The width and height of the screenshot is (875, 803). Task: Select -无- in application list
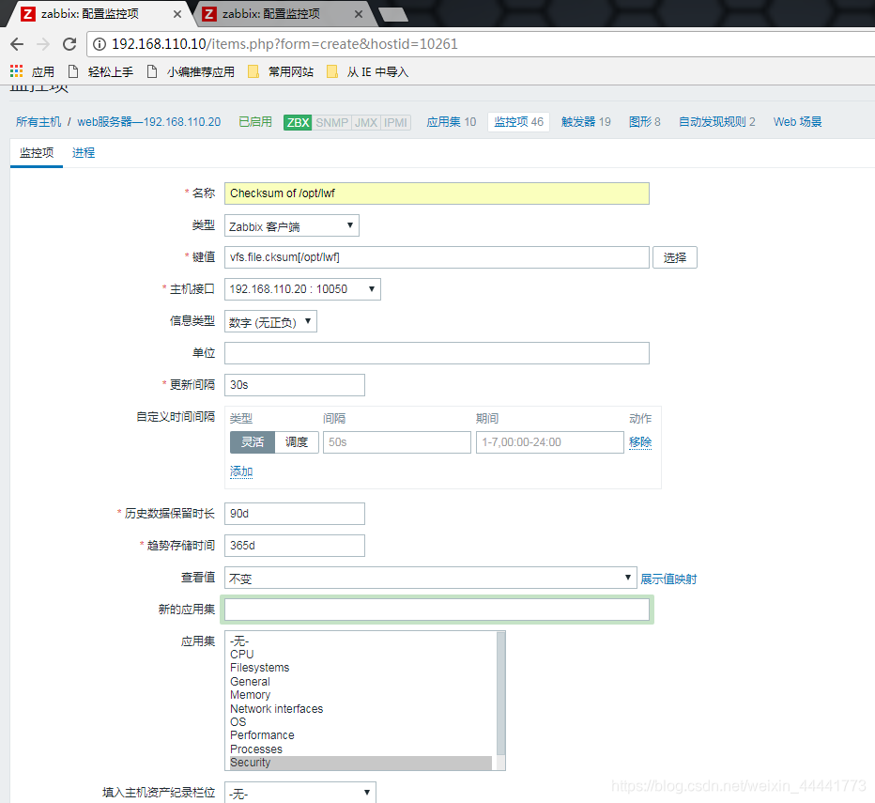pos(361,641)
